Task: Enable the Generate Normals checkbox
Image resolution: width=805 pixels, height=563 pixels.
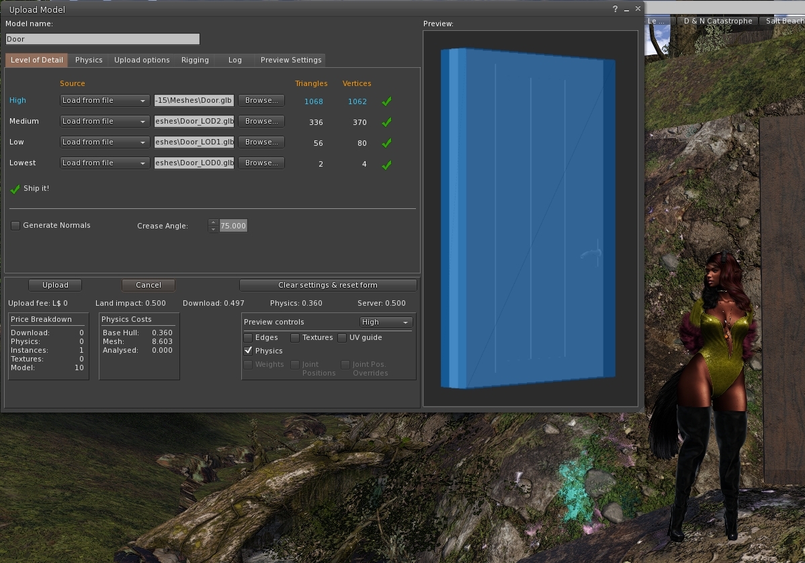Action: click(x=15, y=226)
